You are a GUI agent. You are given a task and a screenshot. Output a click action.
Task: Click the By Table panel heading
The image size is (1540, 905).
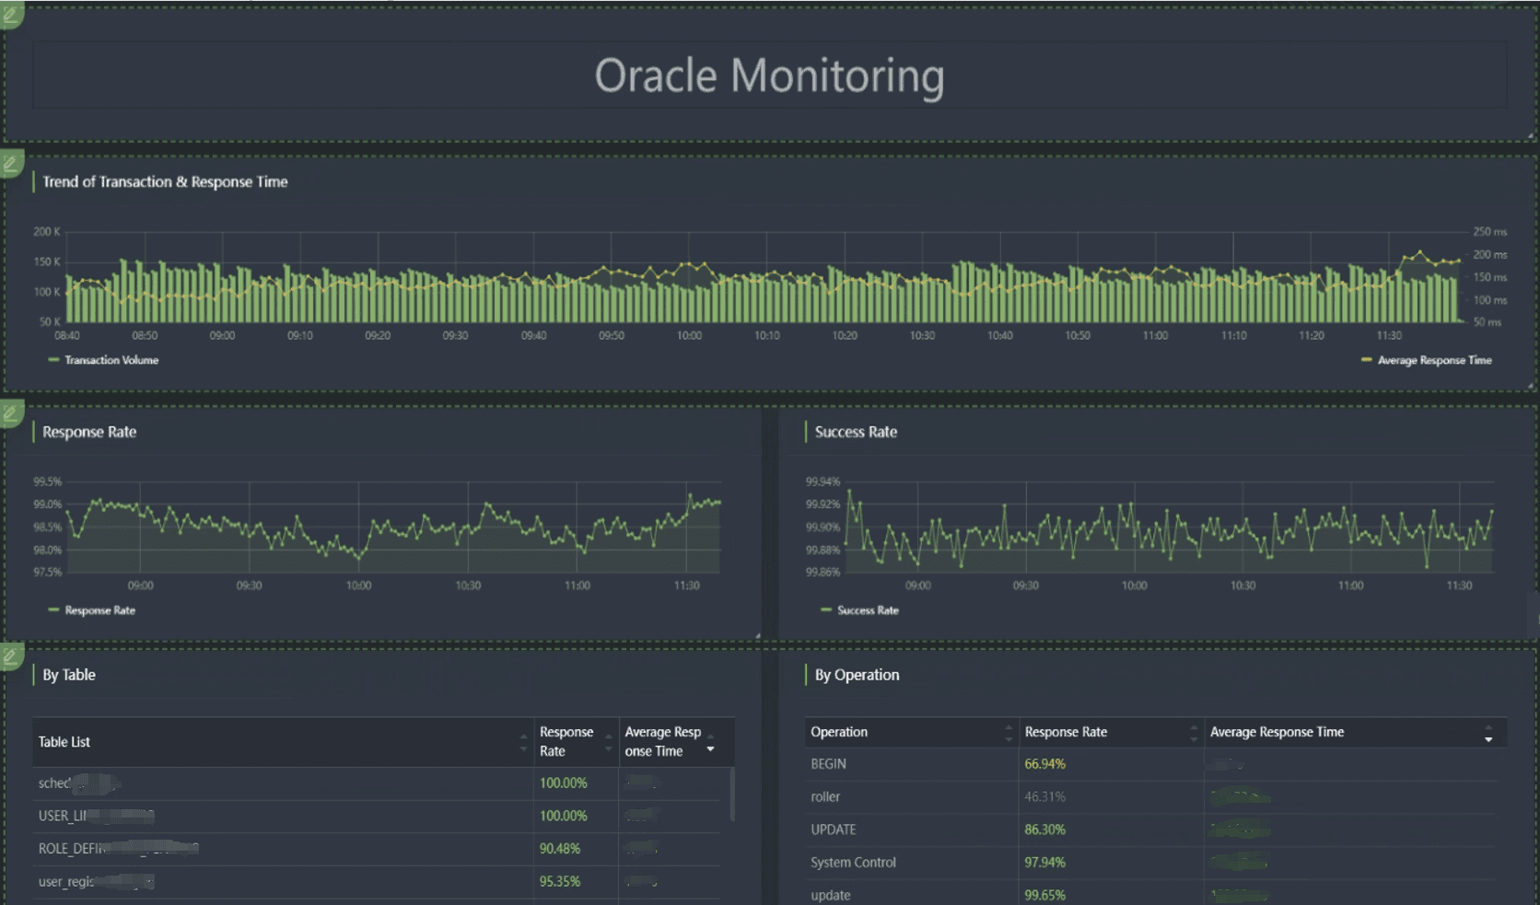click(x=69, y=675)
